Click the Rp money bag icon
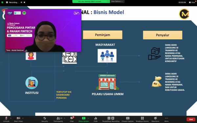Screen dimensions: 197x123 click(157, 82)
